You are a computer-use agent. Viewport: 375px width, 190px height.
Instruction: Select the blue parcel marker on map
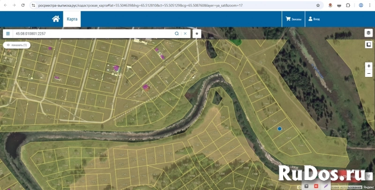tap(279, 128)
